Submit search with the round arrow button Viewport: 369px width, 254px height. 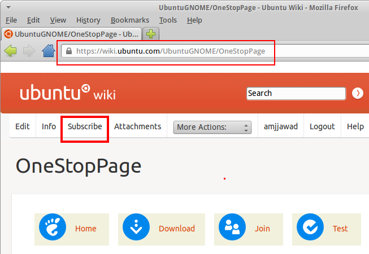click(358, 93)
